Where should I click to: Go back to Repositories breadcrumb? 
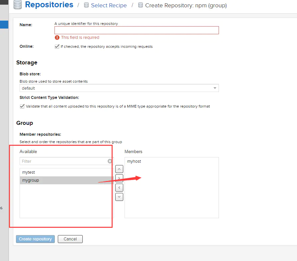click(49, 5)
